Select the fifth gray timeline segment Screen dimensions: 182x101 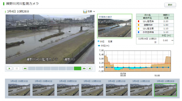(x=62, y=68)
